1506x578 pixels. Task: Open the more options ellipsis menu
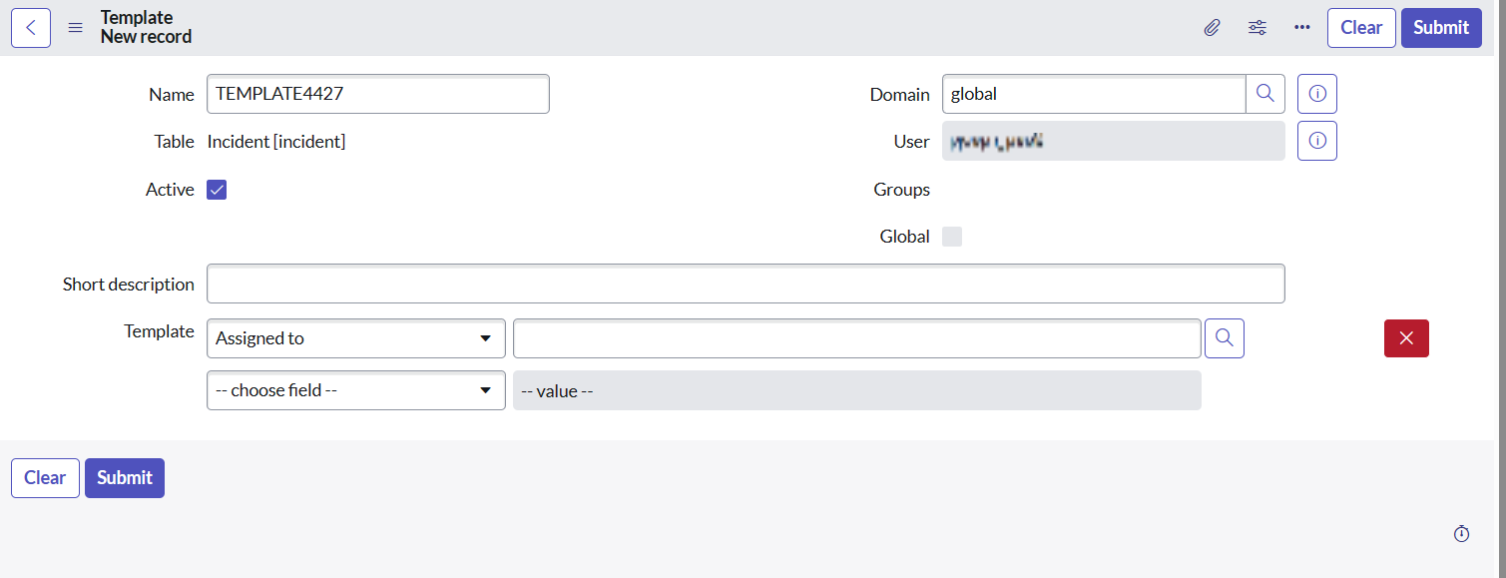1301,27
